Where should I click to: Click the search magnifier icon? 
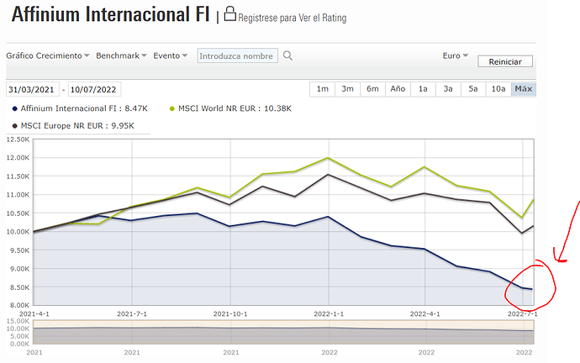pyautogui.click(x=287, y=56)
